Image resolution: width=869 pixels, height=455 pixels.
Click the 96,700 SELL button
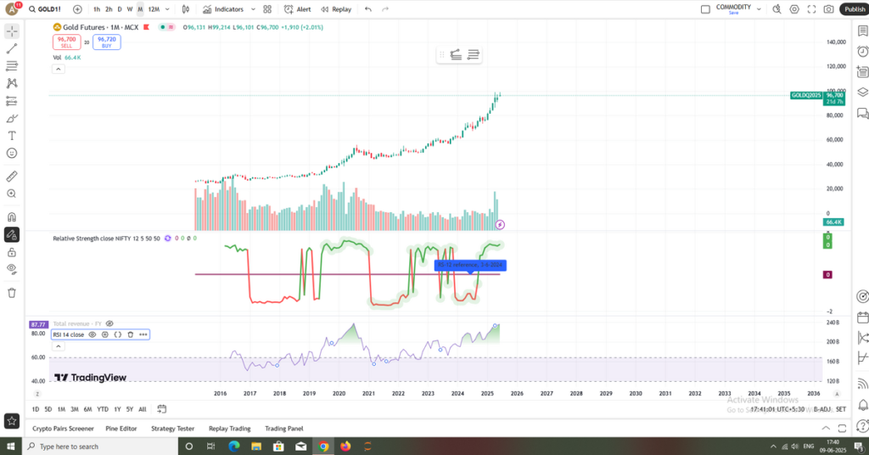click(x=66, y=42)
